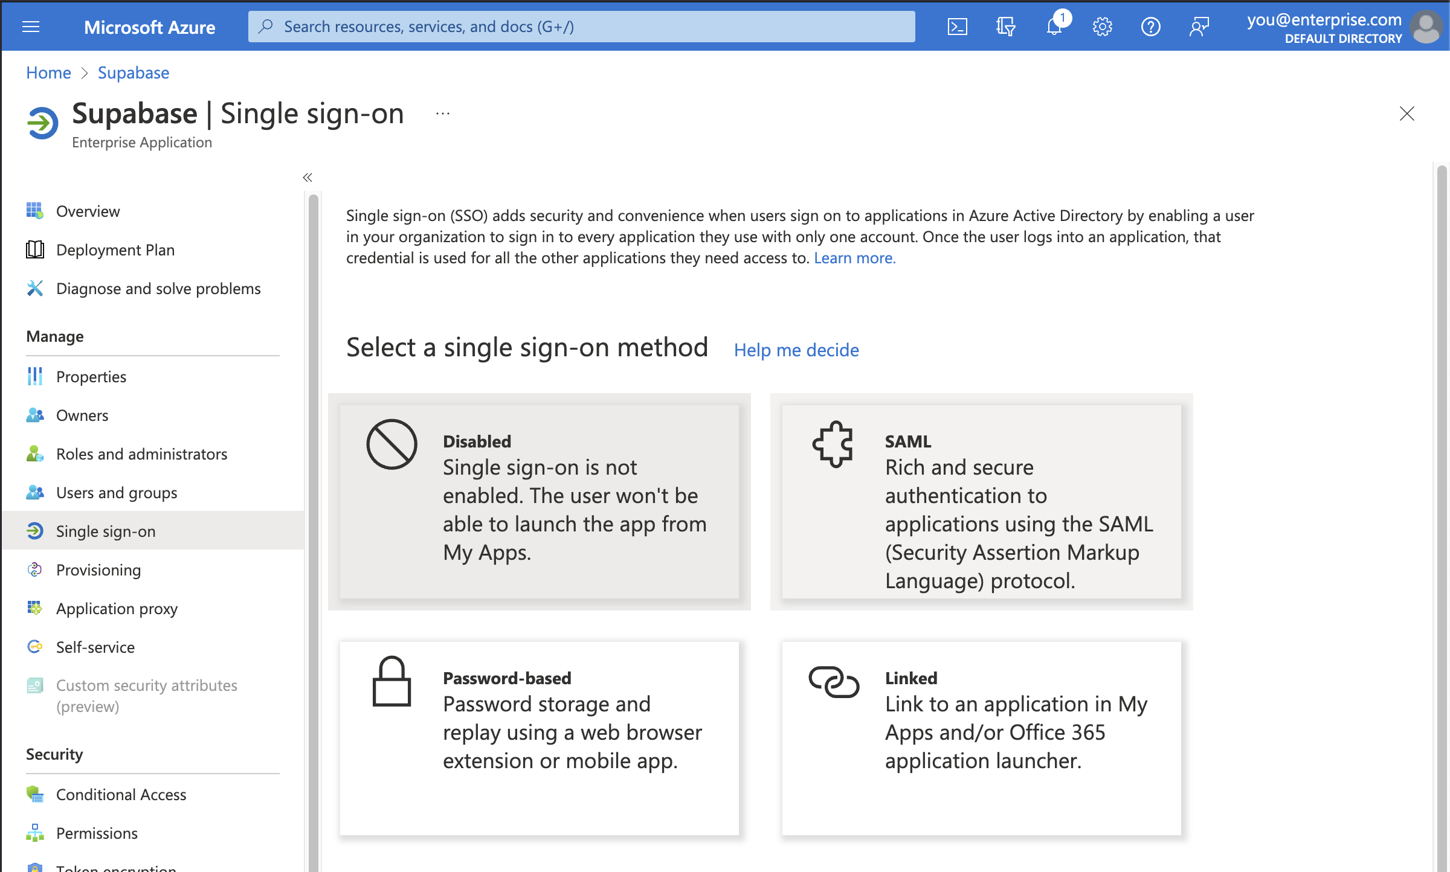Open the help question-mark icon
Screen dimensions: 1450x872
coord(1150,26)
